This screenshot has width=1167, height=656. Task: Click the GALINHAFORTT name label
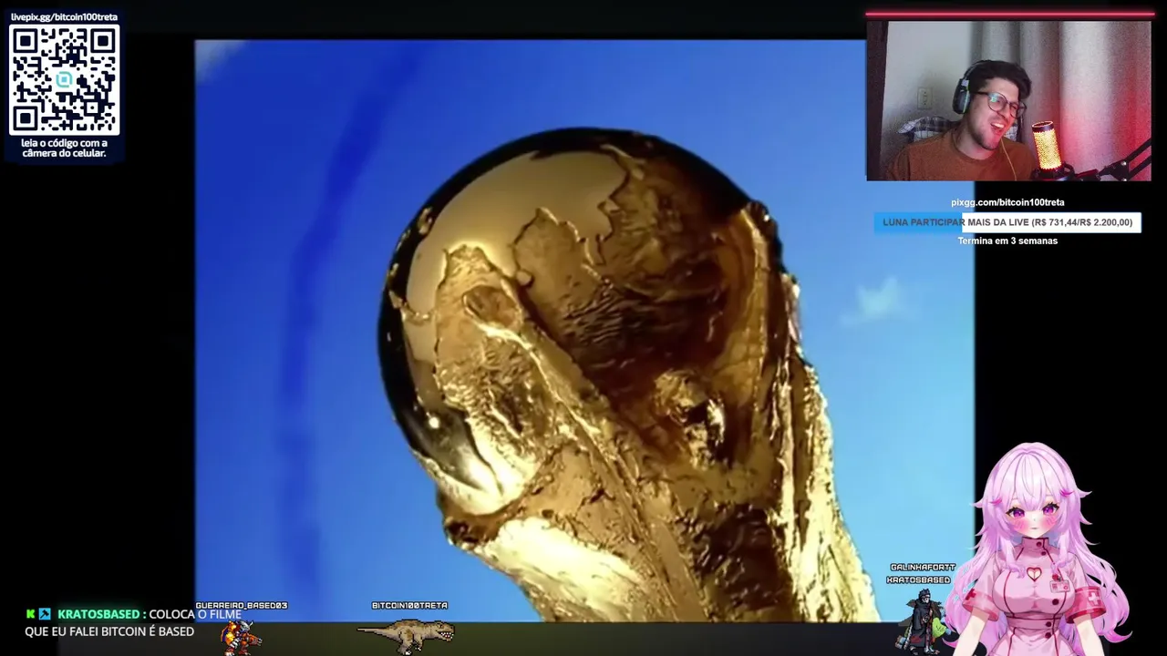click(923, 568)
